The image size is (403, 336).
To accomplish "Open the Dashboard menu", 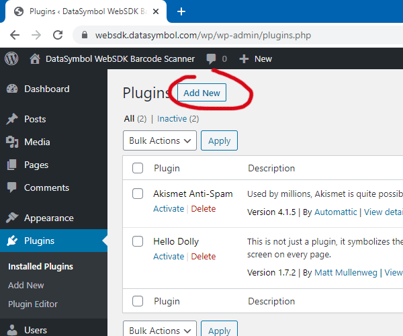I will [x=47, y=89].
